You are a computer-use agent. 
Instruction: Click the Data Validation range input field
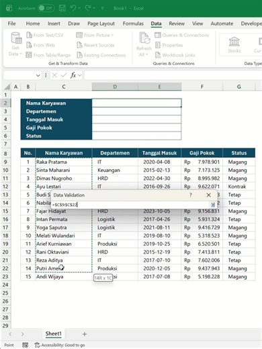click(130, 205)
